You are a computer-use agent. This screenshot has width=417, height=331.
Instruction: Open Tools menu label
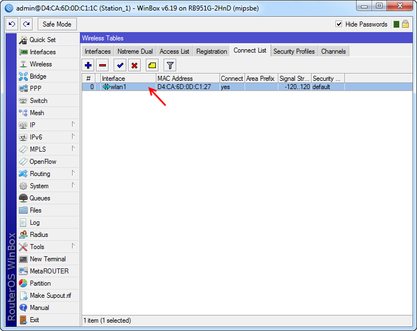pos(37,247)
